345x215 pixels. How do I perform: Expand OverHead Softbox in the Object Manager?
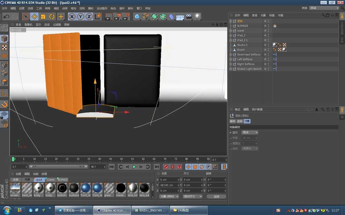click(231, 54)
